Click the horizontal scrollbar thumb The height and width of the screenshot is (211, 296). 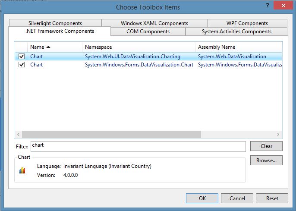coord(111,134)
